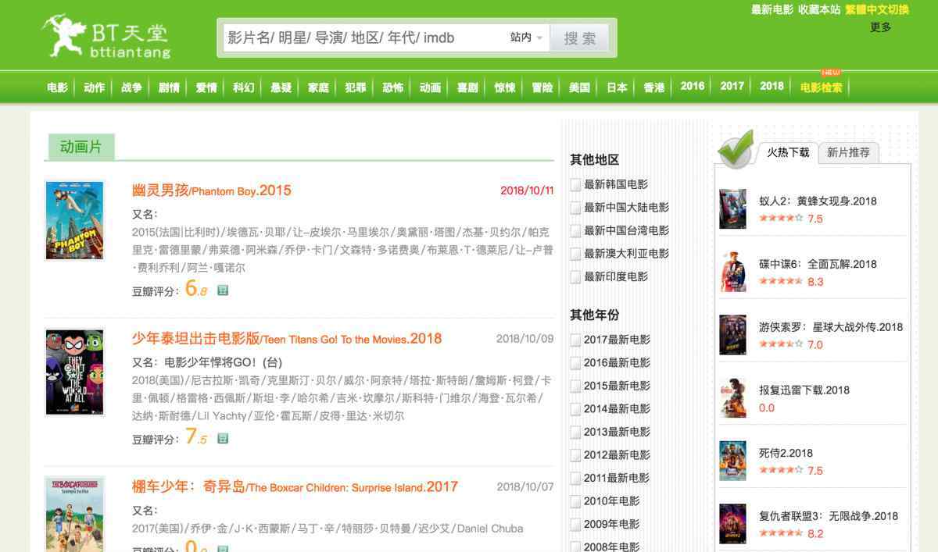938x552 pixels.
Task: Click the 最新中国大陆电影 sidebar link
Action: pyautogui.click(x=626, y=208)
